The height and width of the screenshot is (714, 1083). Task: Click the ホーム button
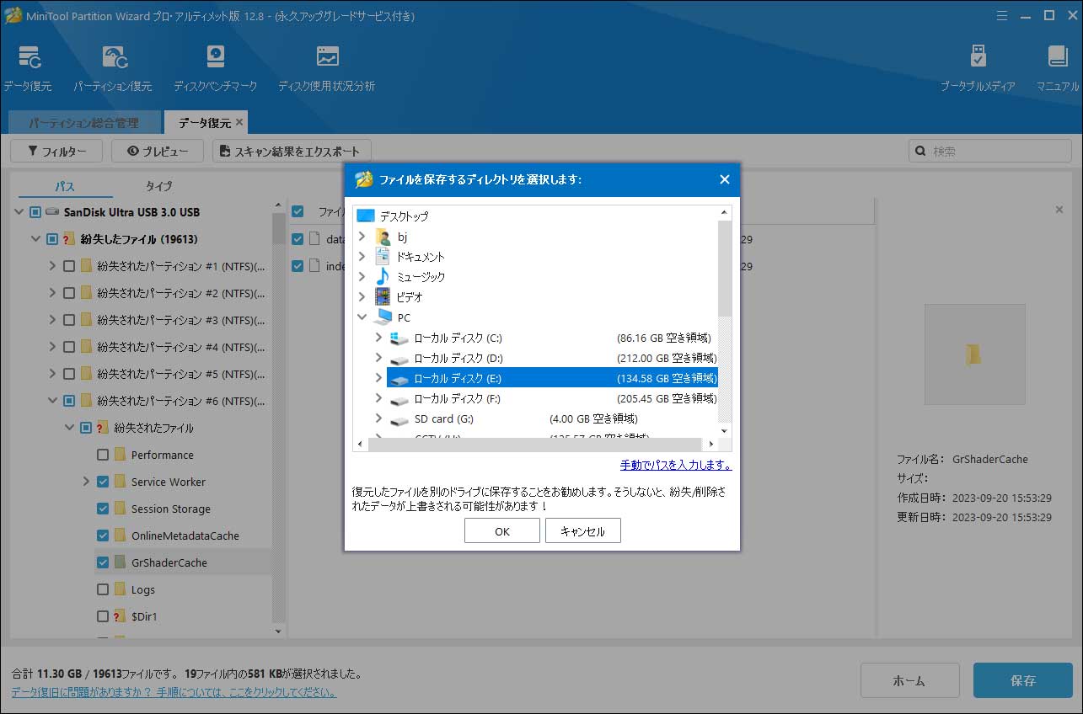(x=909, y=680)
